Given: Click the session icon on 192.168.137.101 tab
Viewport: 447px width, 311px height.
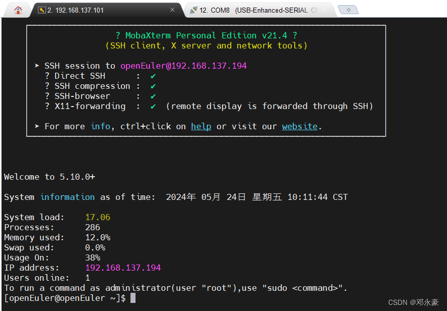Looking at the screenshot, I should (x=41, y=10).
